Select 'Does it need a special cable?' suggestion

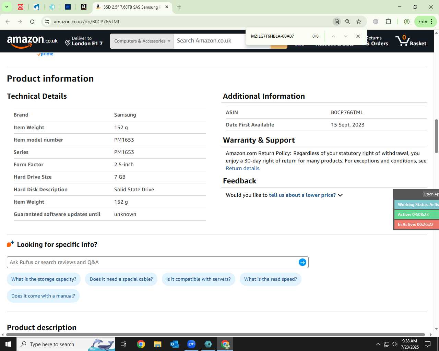pyautogui.click(x=121, y=279)
